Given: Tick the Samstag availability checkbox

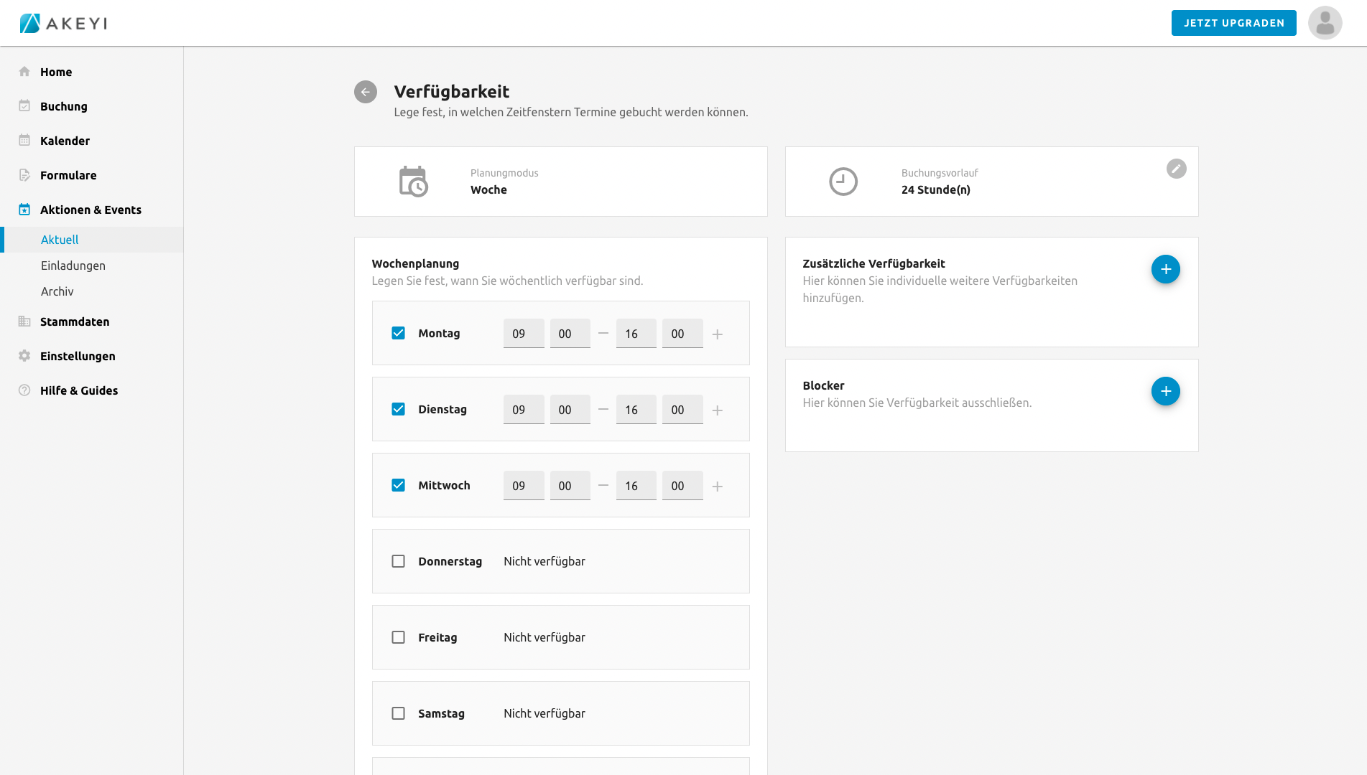Looking at the screenshot, I should click(x=398, y=713).
